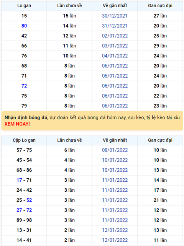This screenshot has height=246, width=184.
Task: Select pair 13 - 31
Action: click(24, 230)
